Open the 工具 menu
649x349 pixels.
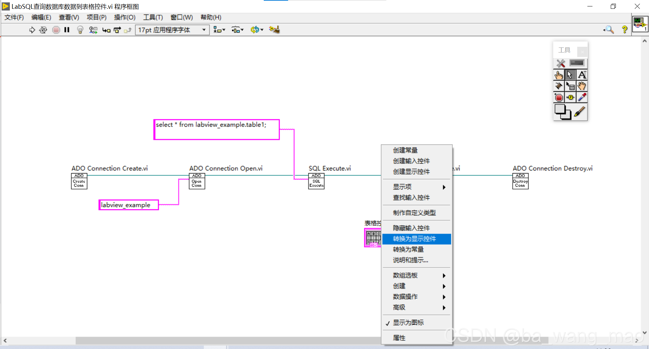click(153, 17)
